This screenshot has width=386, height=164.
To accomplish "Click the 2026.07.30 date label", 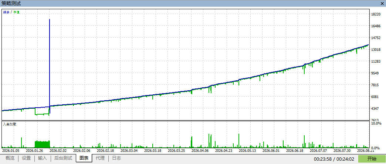I will pos(342,151).
